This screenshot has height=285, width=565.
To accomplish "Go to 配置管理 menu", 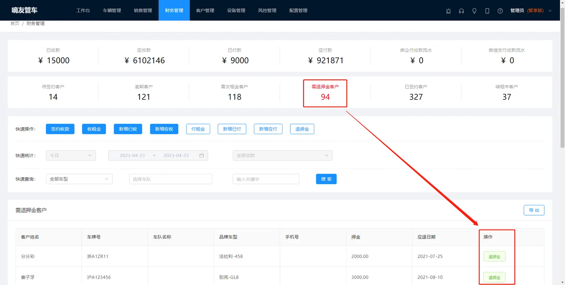I will tap(298, 11).
